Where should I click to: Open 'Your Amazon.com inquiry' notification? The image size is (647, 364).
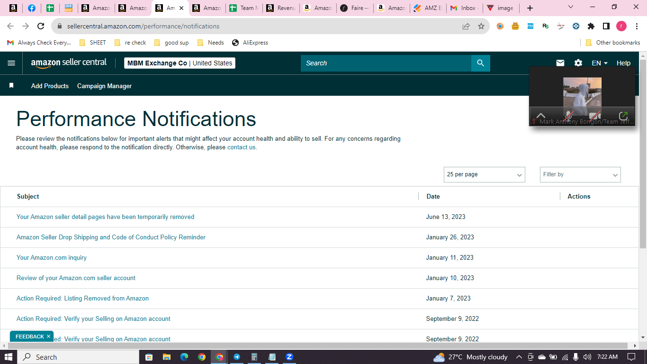click(x=52, y=257)
